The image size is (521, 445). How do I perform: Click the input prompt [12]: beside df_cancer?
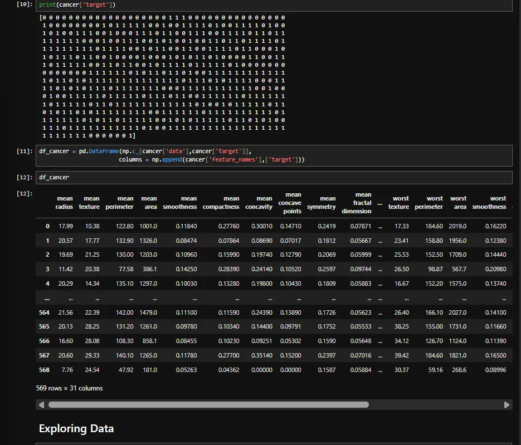pos(25,177)
